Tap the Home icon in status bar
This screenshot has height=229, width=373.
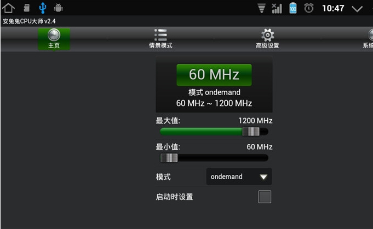[x=8, y=8]
